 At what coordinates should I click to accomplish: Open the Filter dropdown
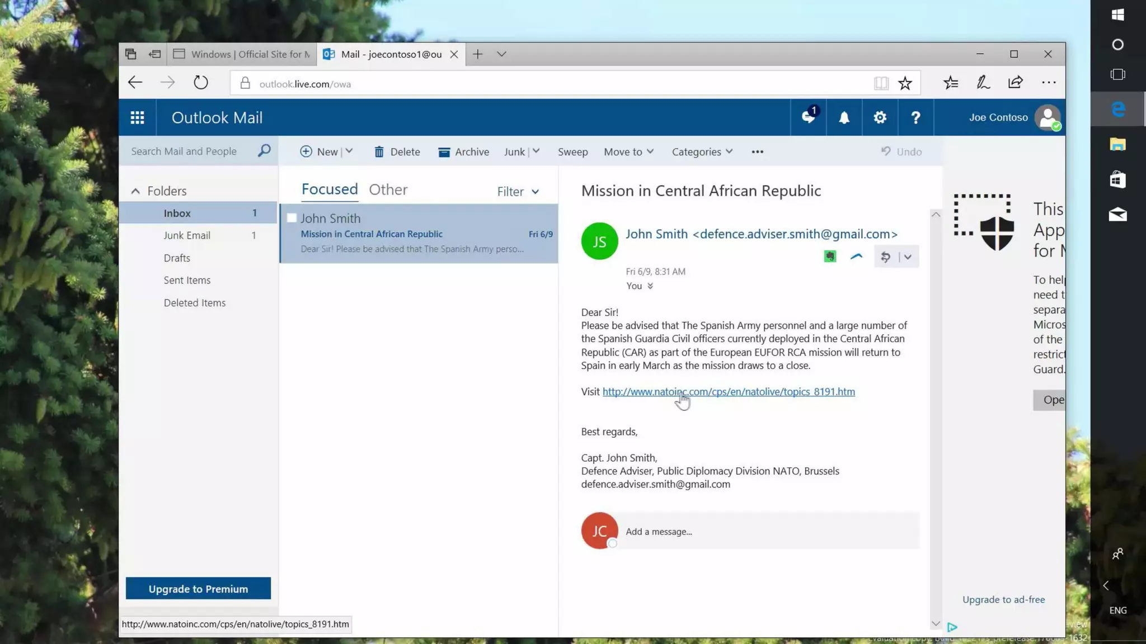tap(518, 192)
